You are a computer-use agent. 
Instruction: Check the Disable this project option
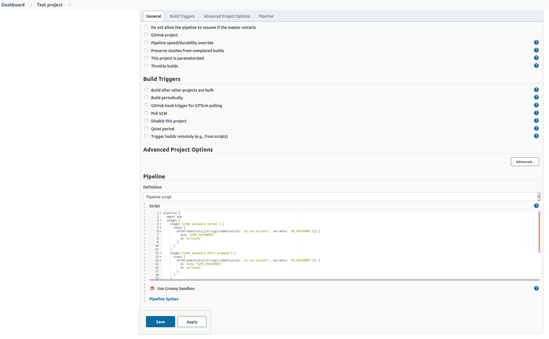(146, 121)
